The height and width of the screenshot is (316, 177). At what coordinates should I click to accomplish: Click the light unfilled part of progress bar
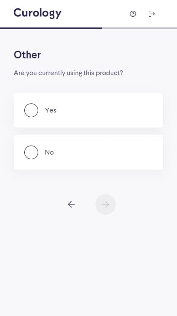coord(139,28)
